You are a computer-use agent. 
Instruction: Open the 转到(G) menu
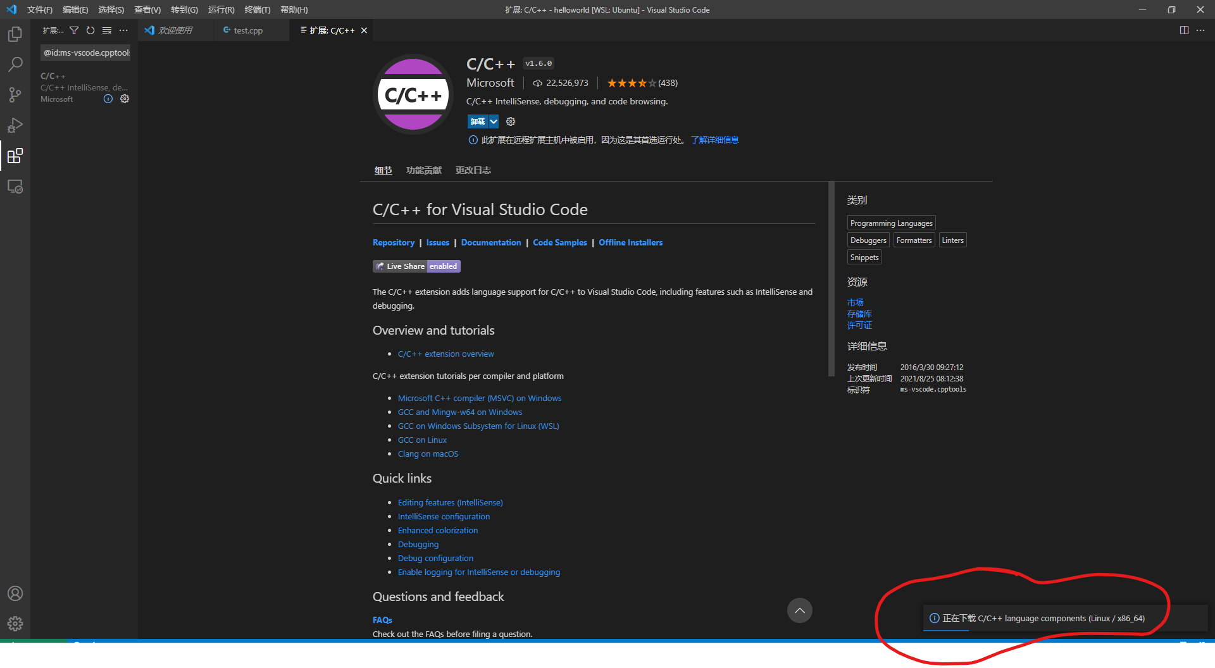coord(184,9)
